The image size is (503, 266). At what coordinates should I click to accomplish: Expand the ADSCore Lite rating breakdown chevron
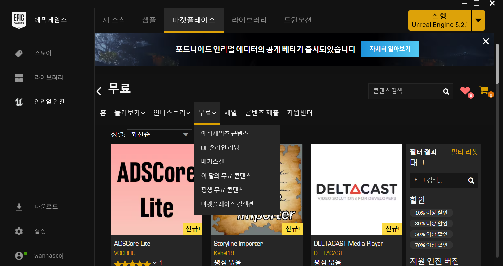click(155, 262)
